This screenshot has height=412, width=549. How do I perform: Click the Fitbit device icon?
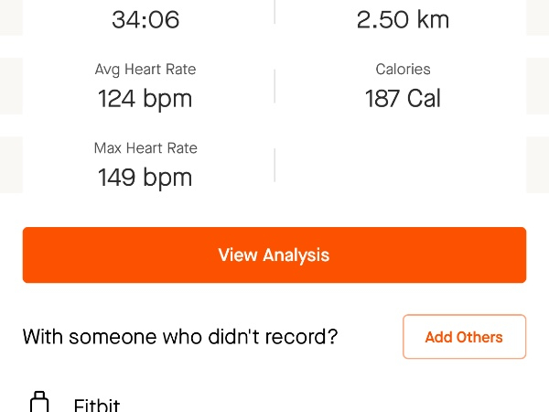(38, 402)
